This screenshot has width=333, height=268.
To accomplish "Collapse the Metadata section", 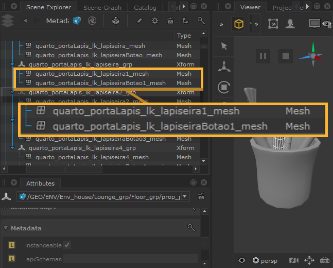I will 6,228.
